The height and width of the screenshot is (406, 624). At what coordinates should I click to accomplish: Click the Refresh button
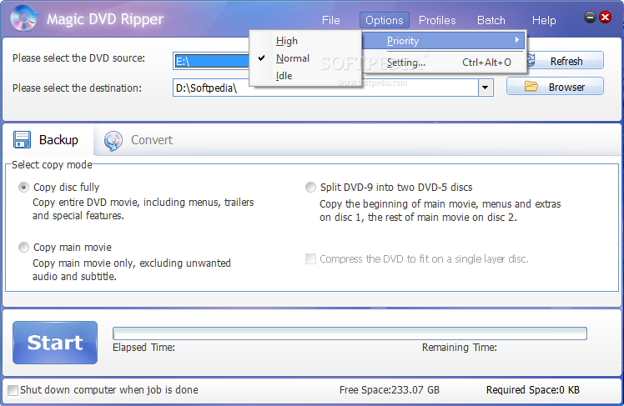565,61
